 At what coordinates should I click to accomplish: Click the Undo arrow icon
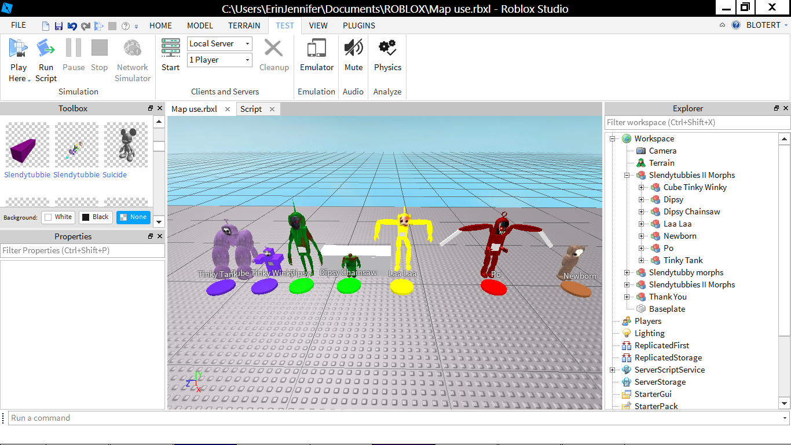click(x=72, y=26)
